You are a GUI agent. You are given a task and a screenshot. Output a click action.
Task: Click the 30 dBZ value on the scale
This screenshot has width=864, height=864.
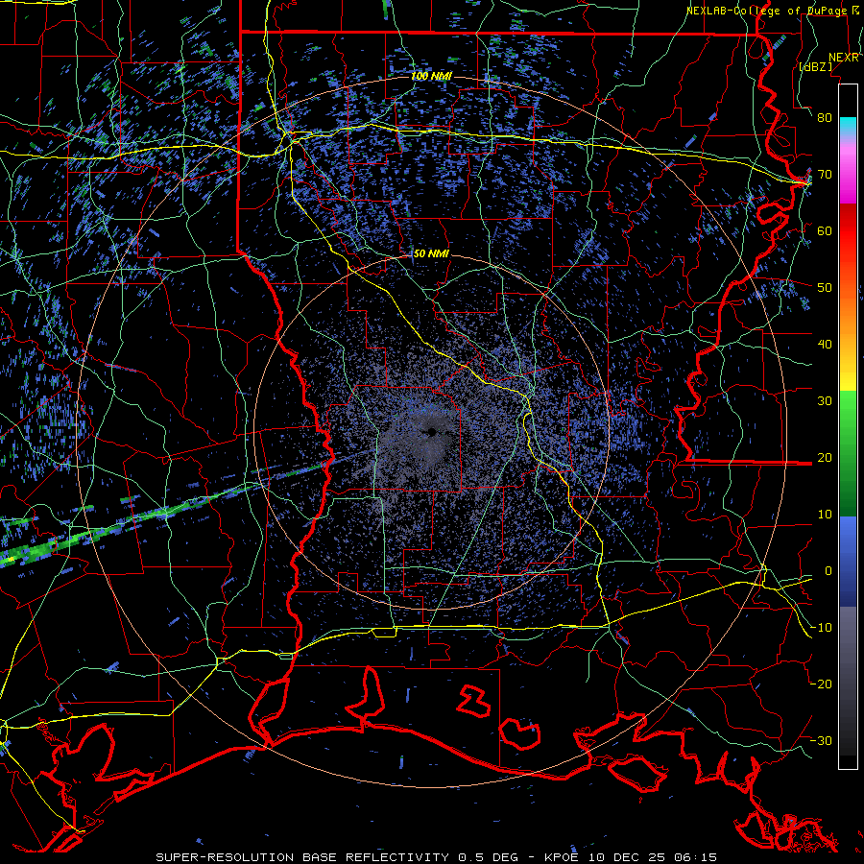pos(825,401)
